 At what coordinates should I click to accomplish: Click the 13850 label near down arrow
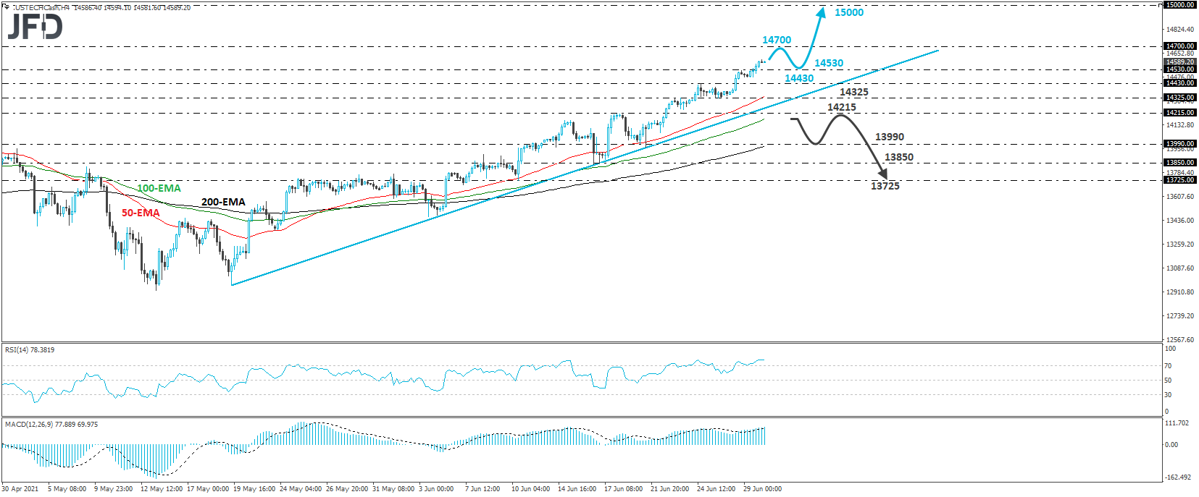899,157
